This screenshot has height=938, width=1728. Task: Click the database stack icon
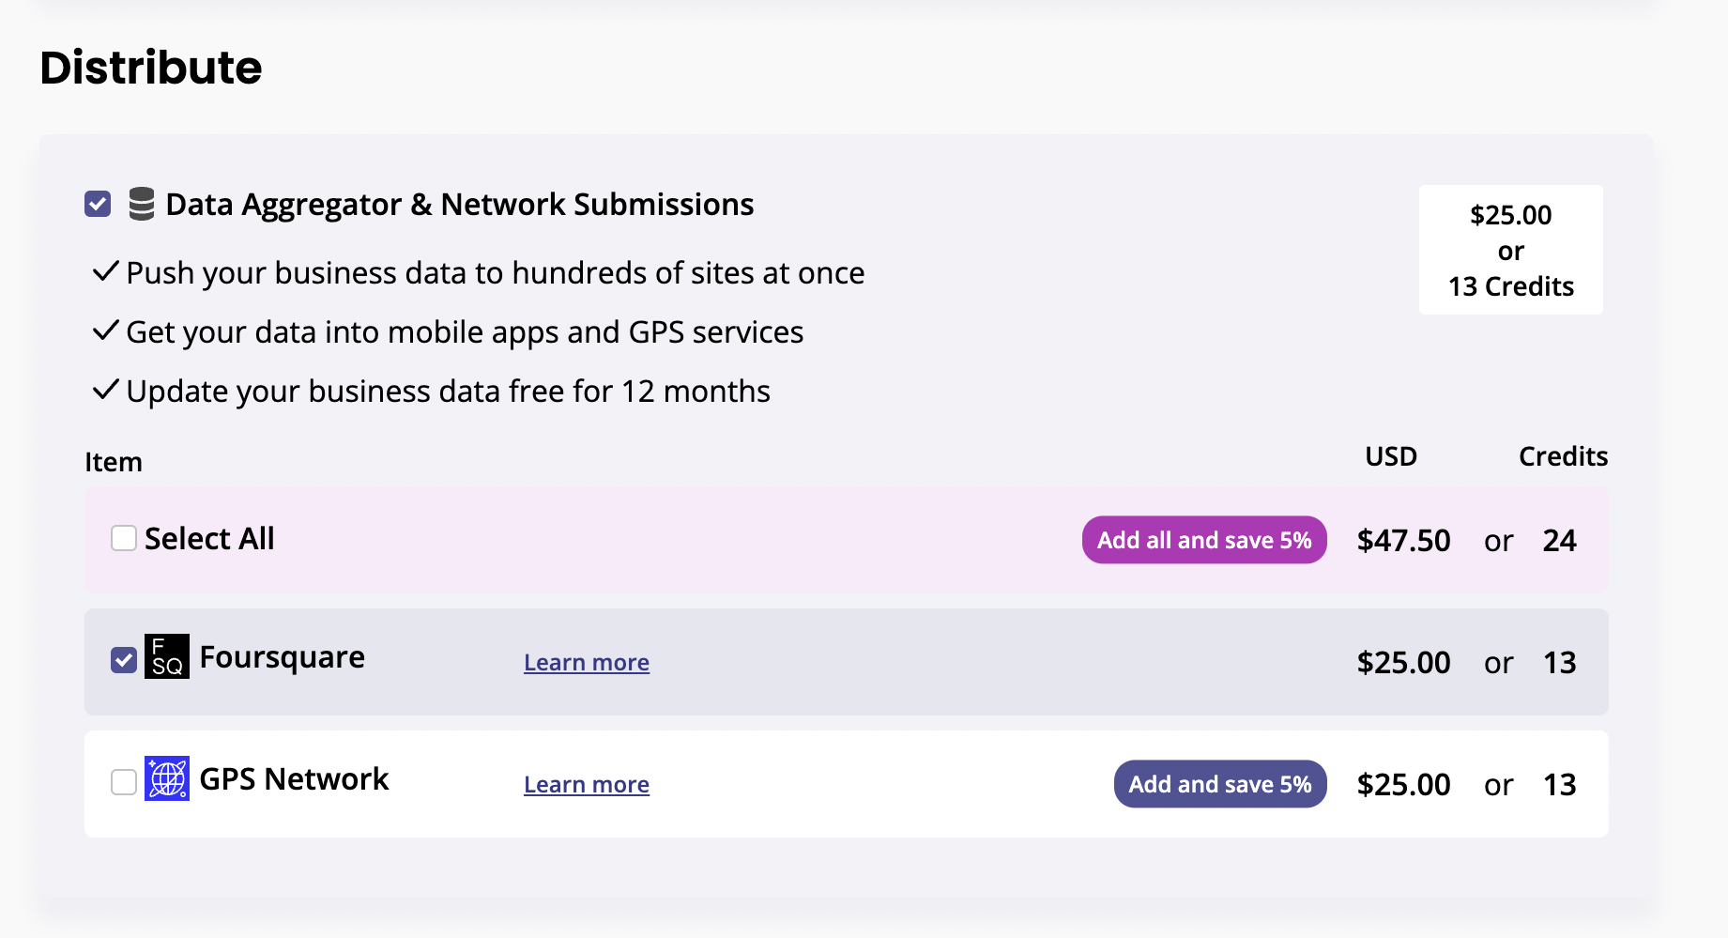click(x=142, y=204)
